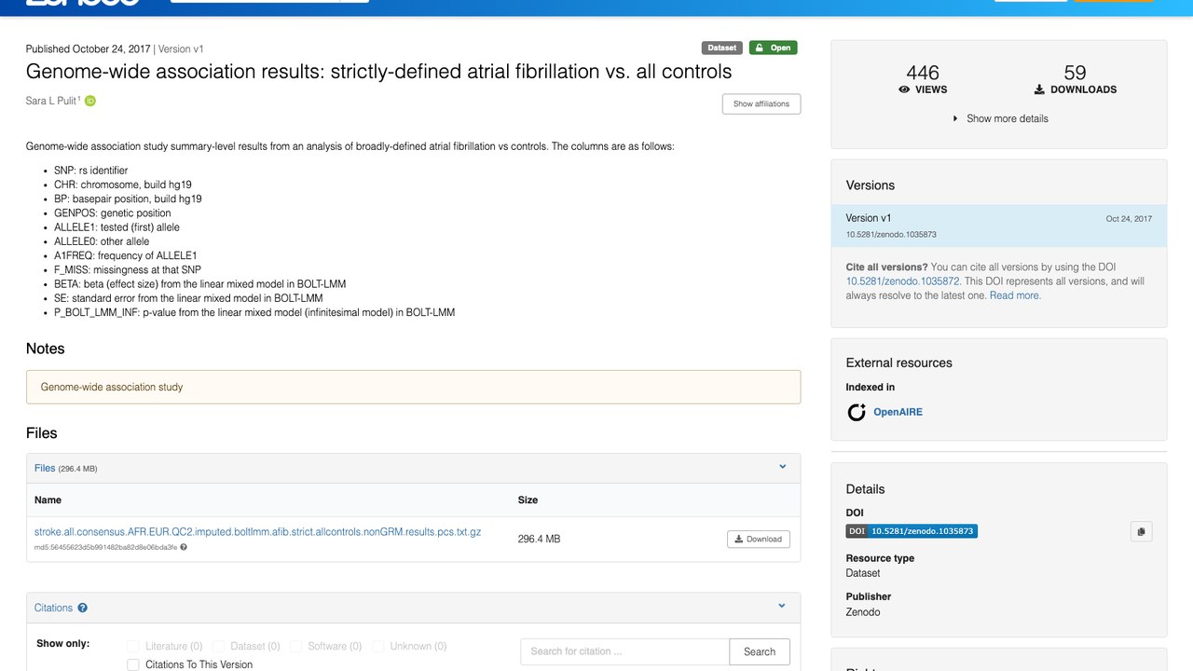Copy the DOI with the clipboard icon
Viewport: 1193px width, 671px height.
coord(1142,531)
